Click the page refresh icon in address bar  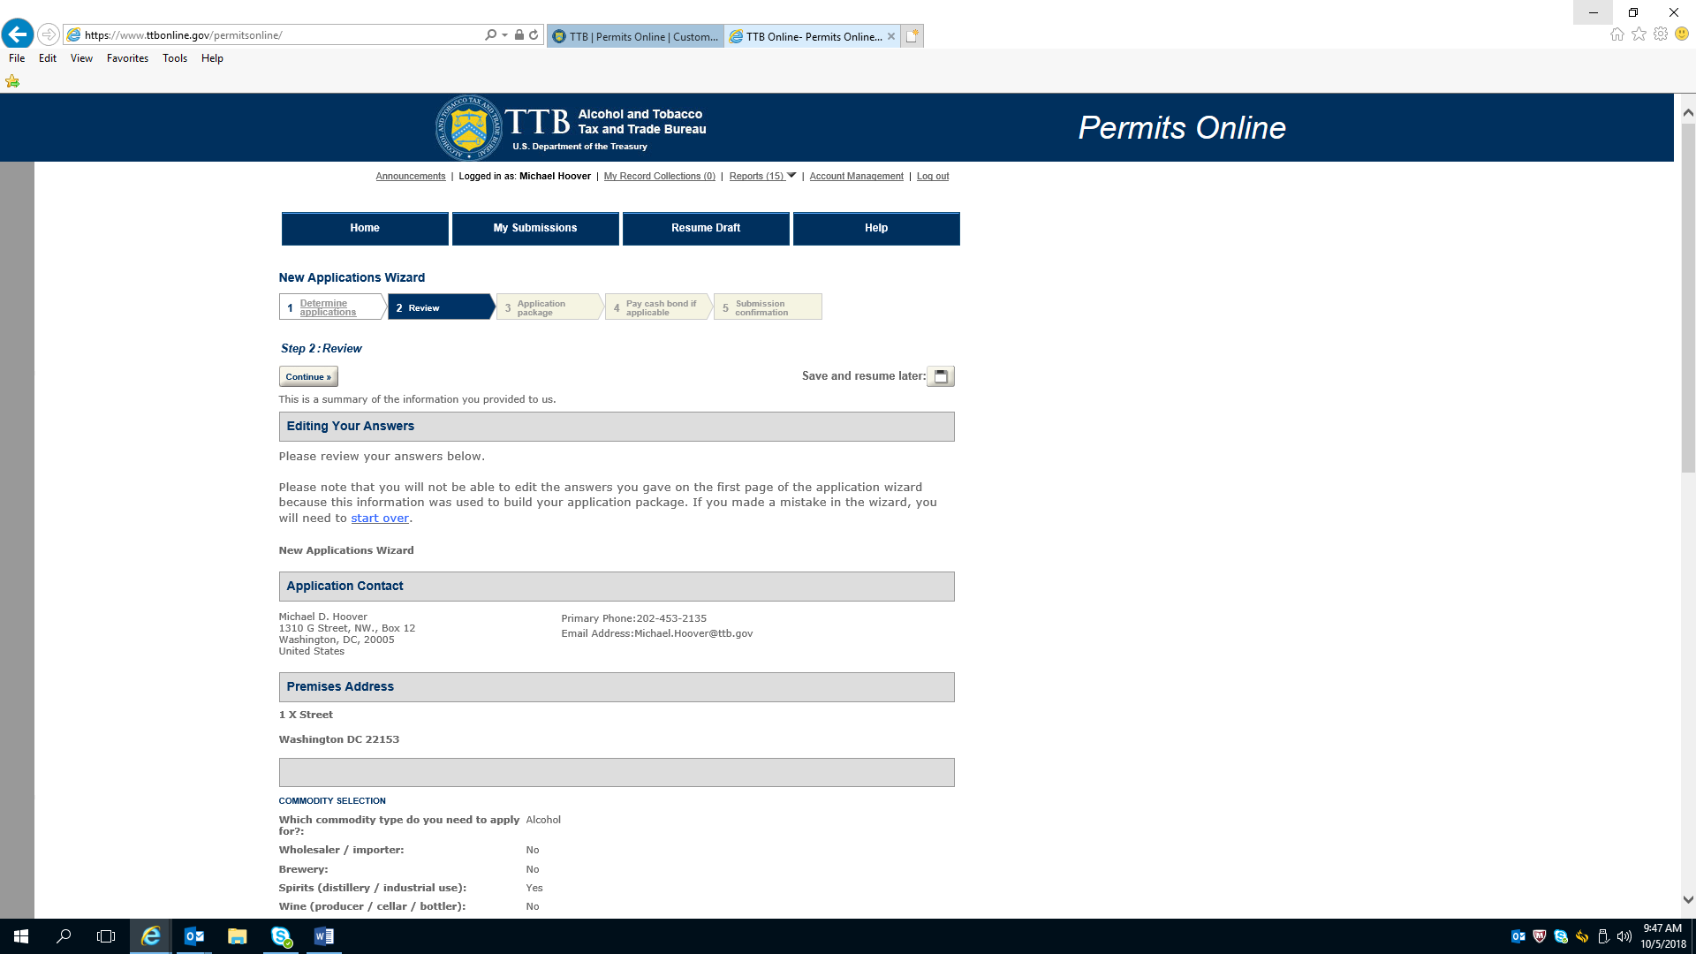[534, 35]
